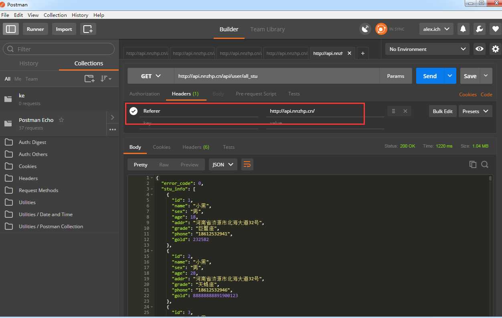
Task: Add a new collection folder icon
Action: (x=89, y=79)
